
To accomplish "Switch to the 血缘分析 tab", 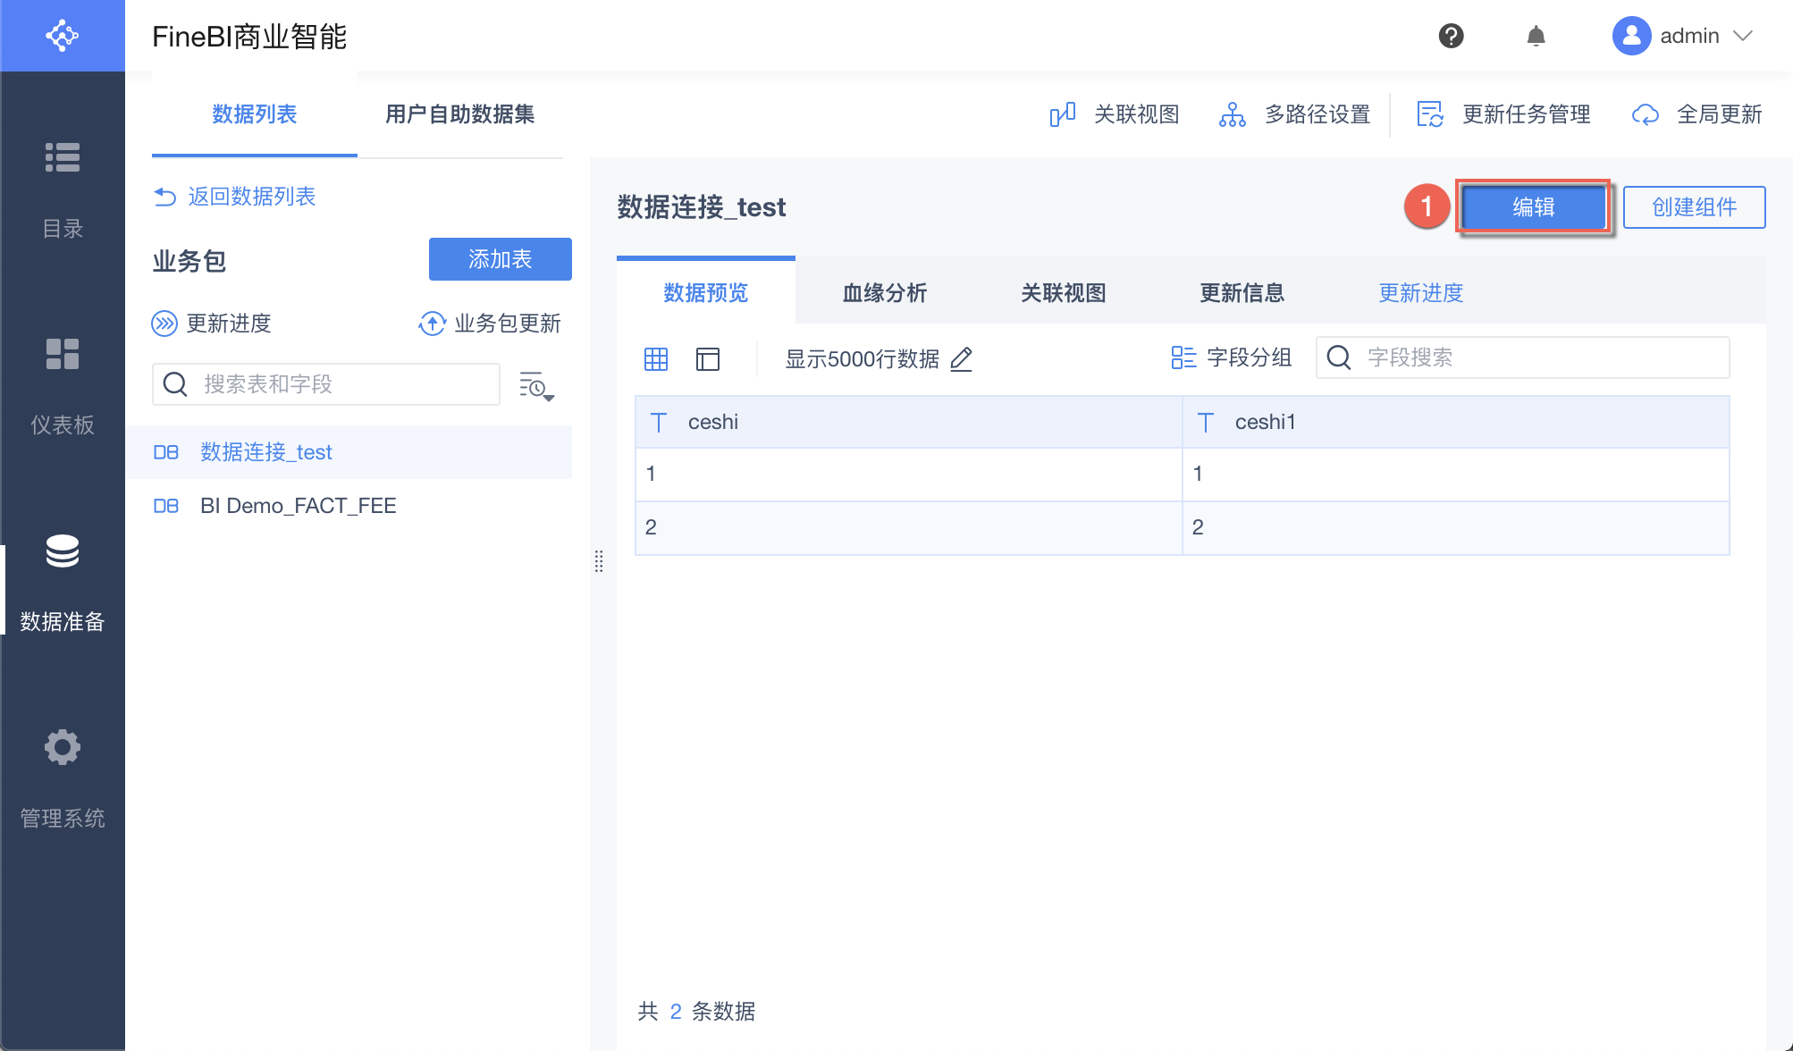I will point(884,292).
